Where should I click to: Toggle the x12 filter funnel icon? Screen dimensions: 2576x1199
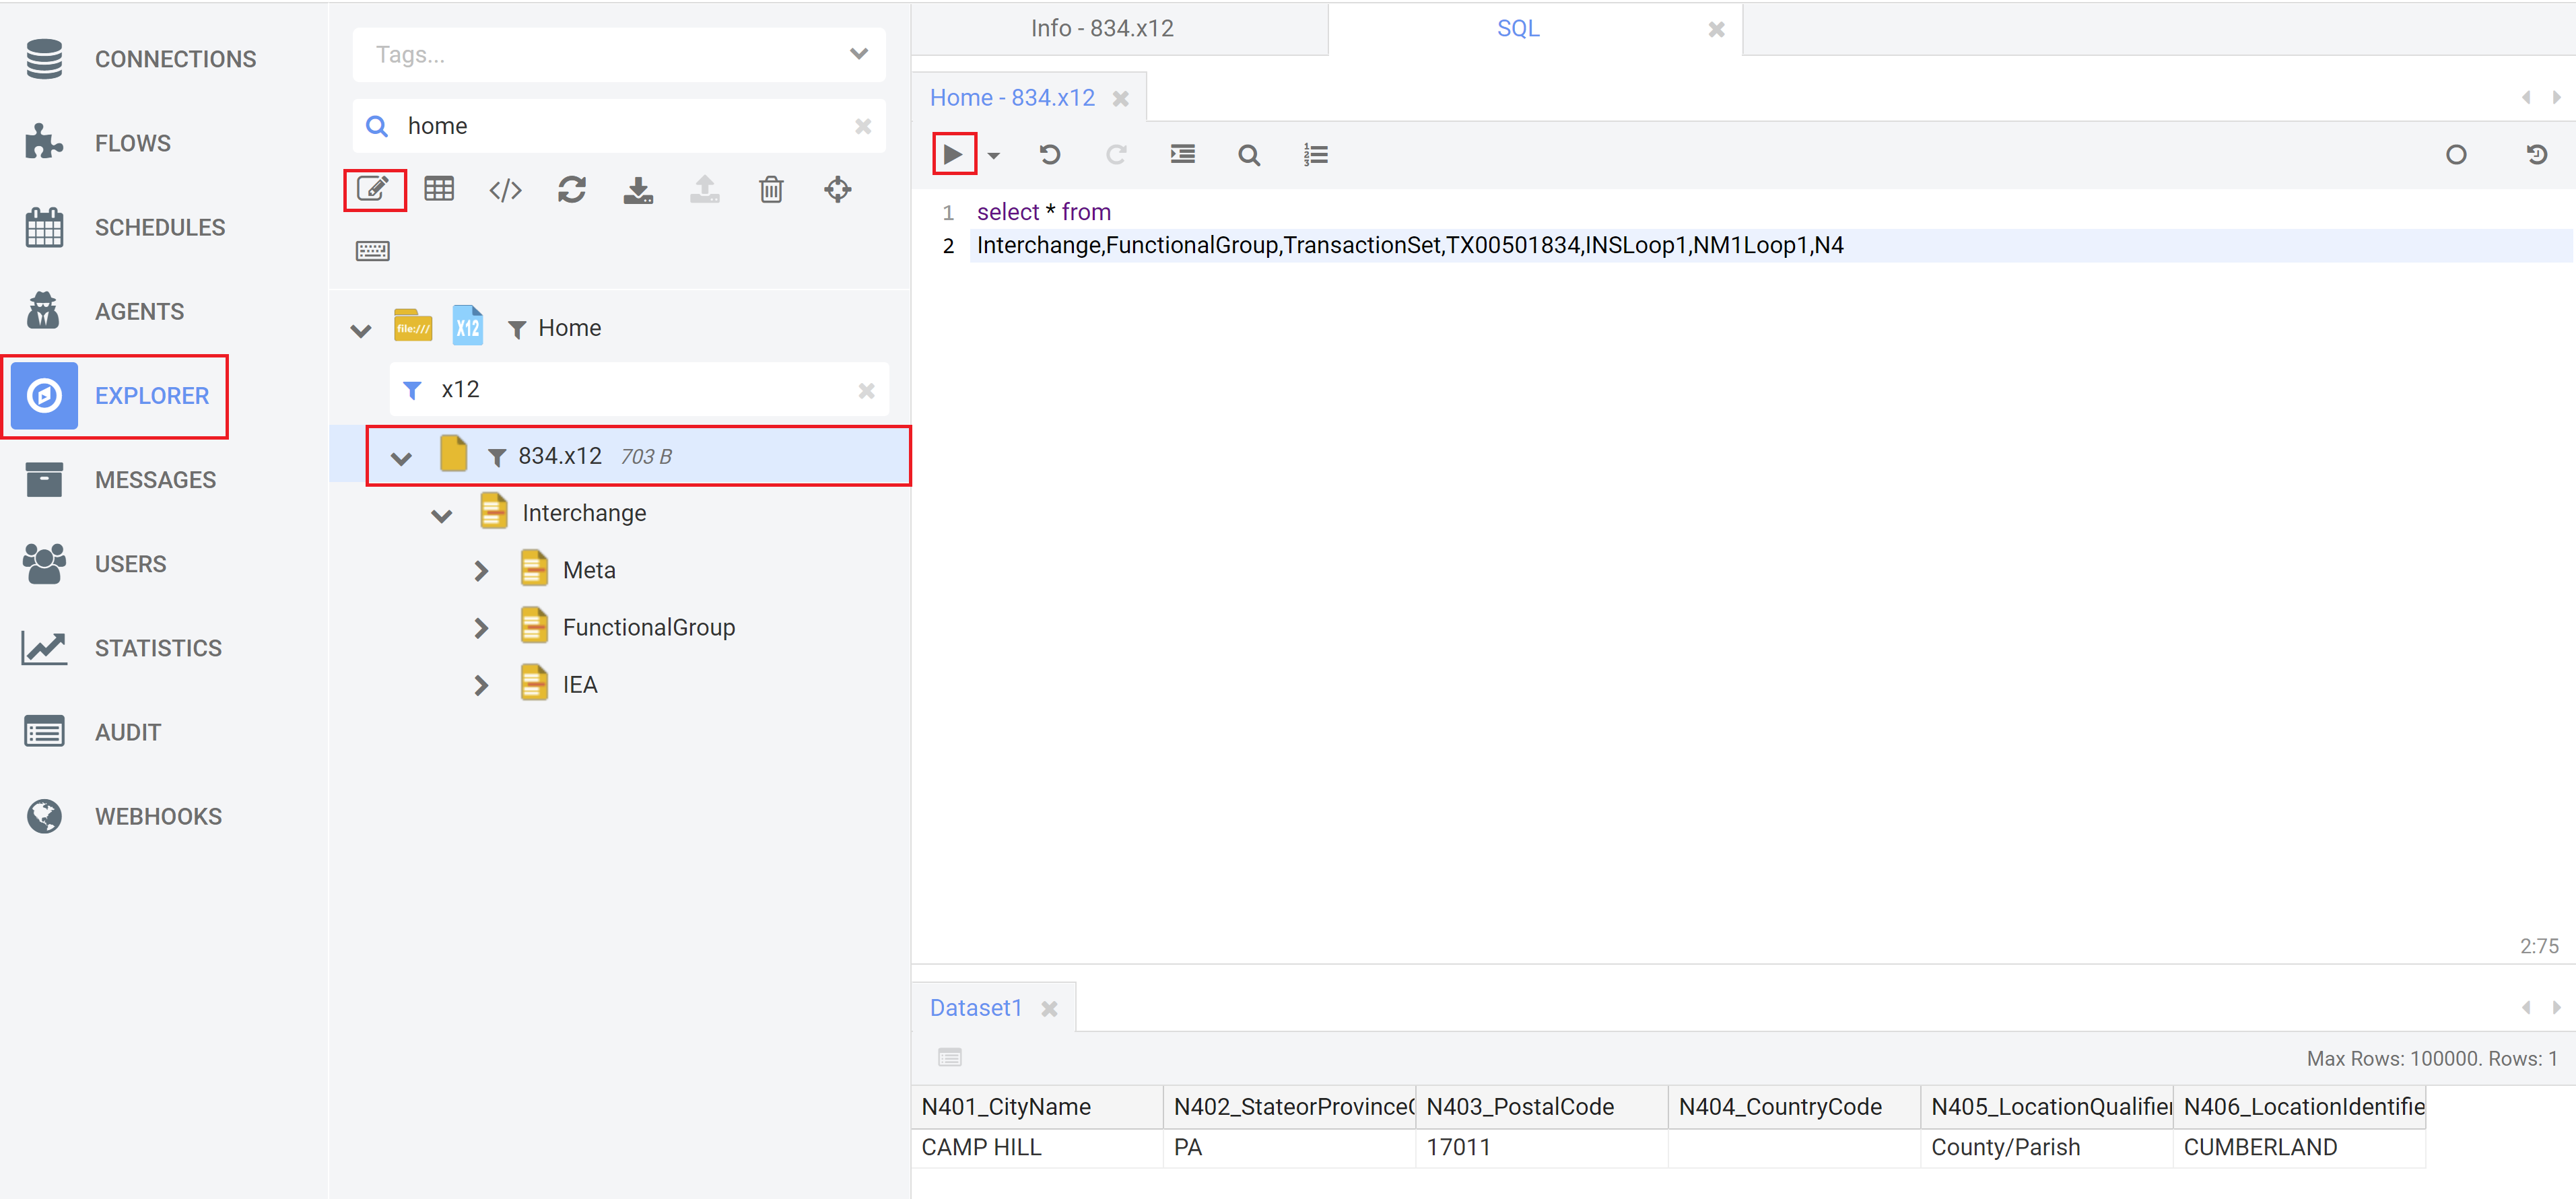point(412,390)
